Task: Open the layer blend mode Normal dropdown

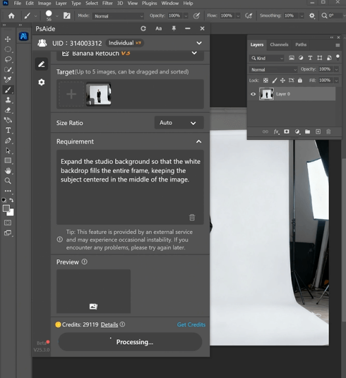Action: [273, 70]
